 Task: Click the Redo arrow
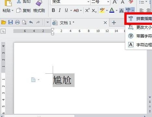pyautogui.click(x=38, y=22)
